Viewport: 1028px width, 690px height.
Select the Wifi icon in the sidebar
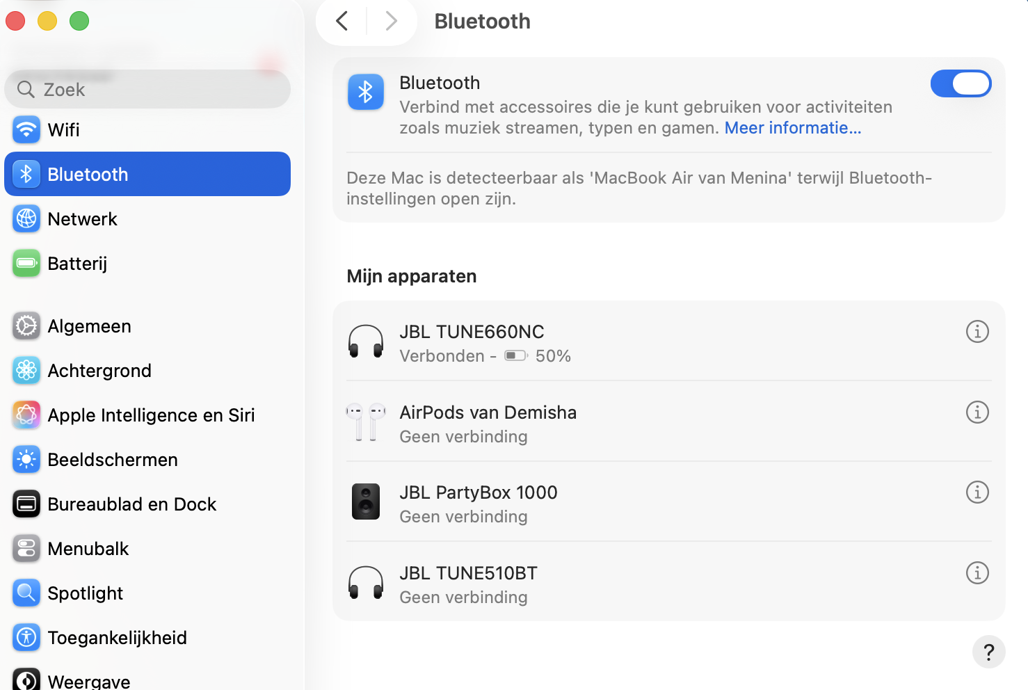[x=26, y=129]
